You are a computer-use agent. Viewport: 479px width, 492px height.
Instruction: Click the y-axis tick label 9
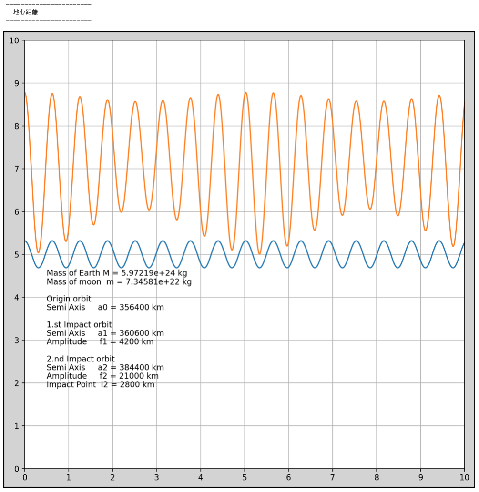coord(16,83)
